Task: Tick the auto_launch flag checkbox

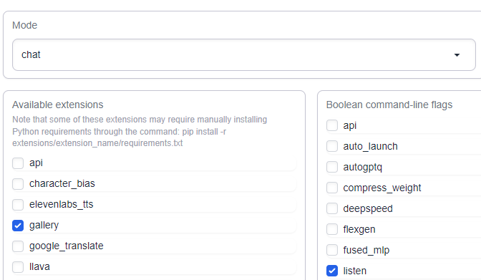Action: 332,146
